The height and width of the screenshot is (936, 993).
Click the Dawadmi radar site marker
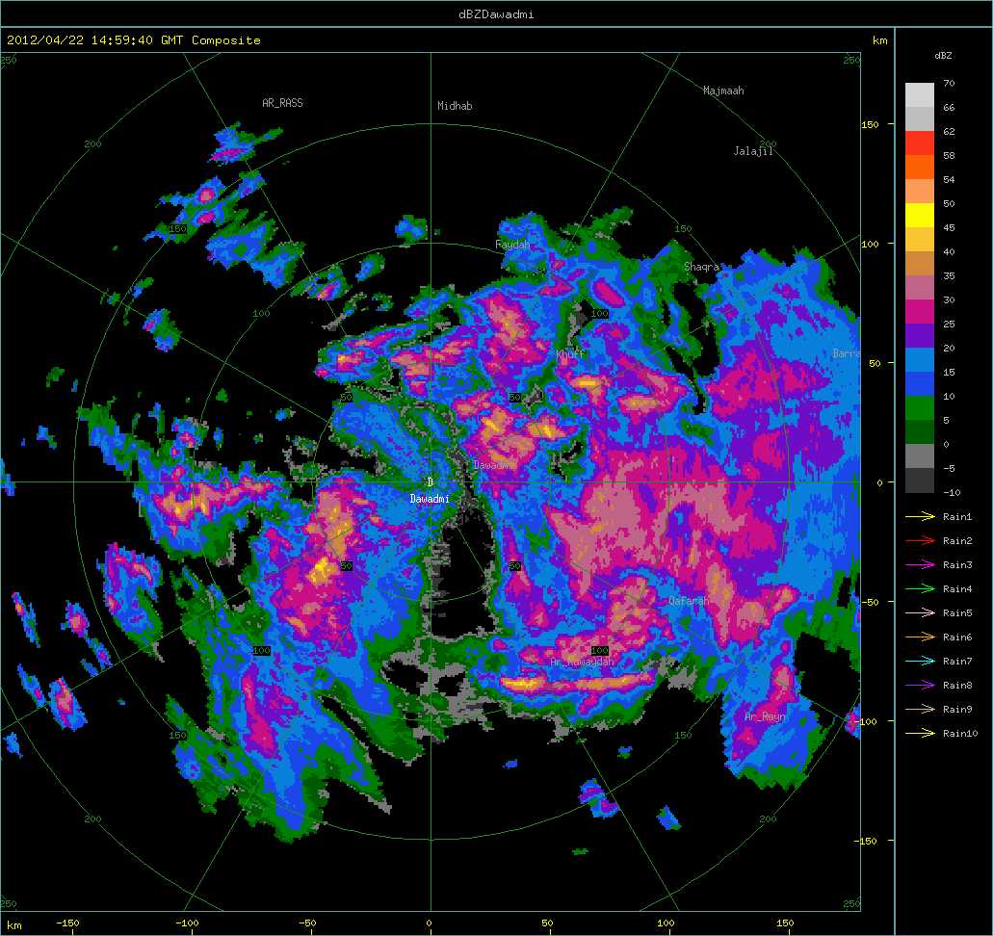[x=430, y=482]
